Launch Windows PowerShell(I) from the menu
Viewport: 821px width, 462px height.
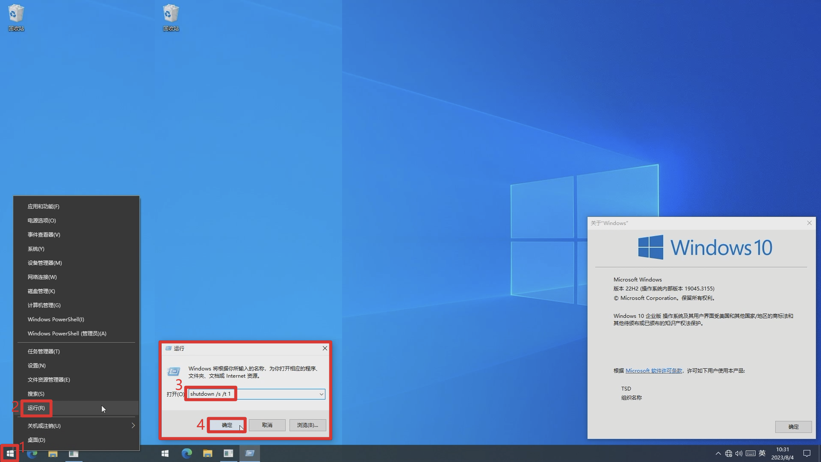pos(77,319)
